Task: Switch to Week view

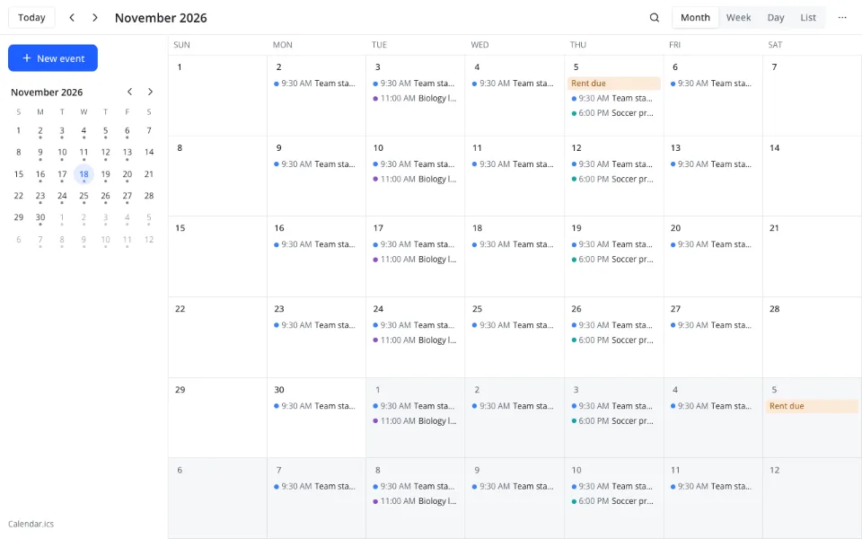Action: coord(738,18)
